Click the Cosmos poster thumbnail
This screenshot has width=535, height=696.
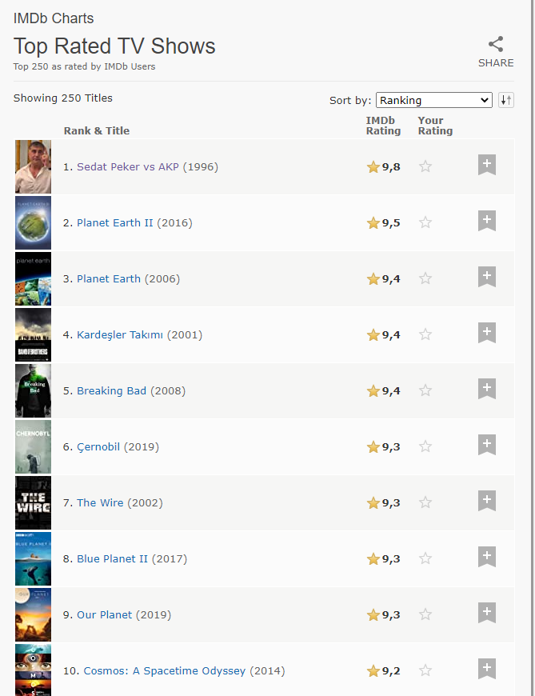pos(34,670)
